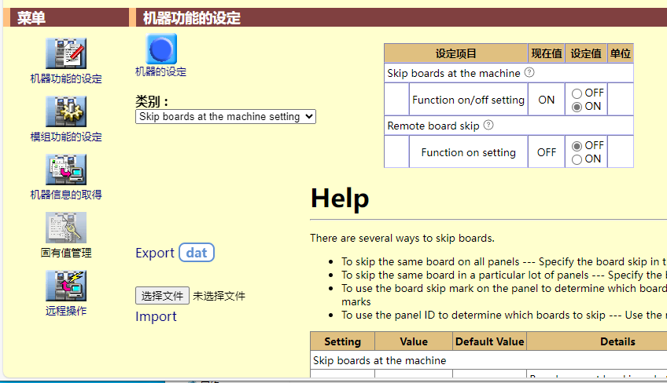The width and height of the screenshot is (667, 383).
Task: Select OFF for Function on/off setting
Action: tap(577, 93)
